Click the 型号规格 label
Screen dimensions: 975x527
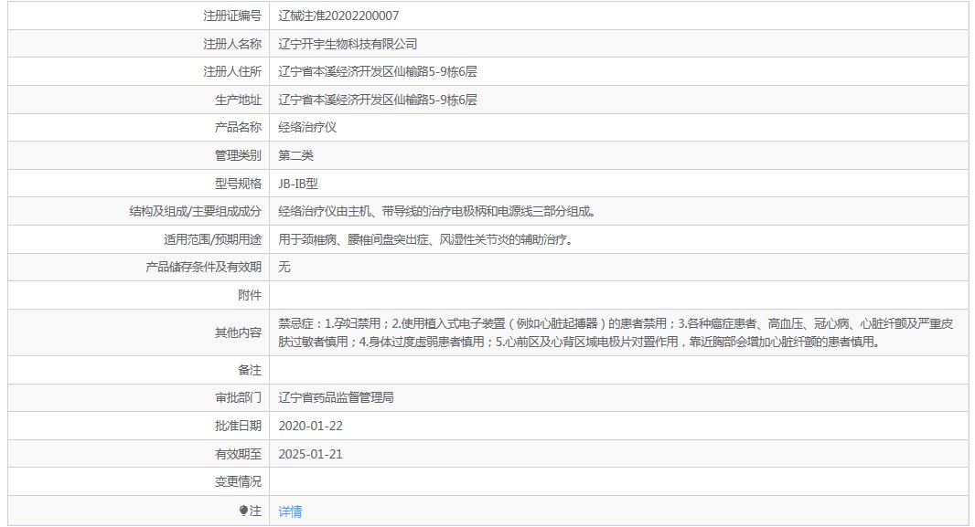point(238,184)
